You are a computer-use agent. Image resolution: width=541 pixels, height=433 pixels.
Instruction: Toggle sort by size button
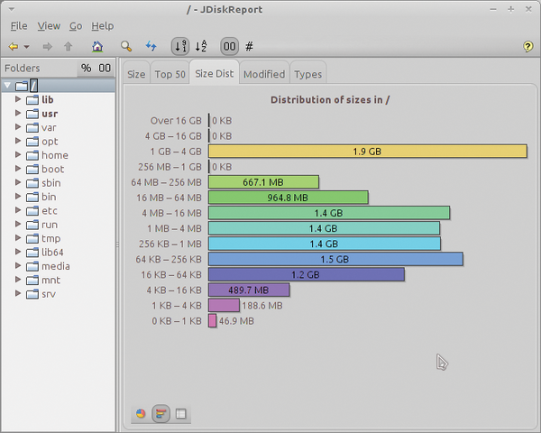click(x=180, y=46)
